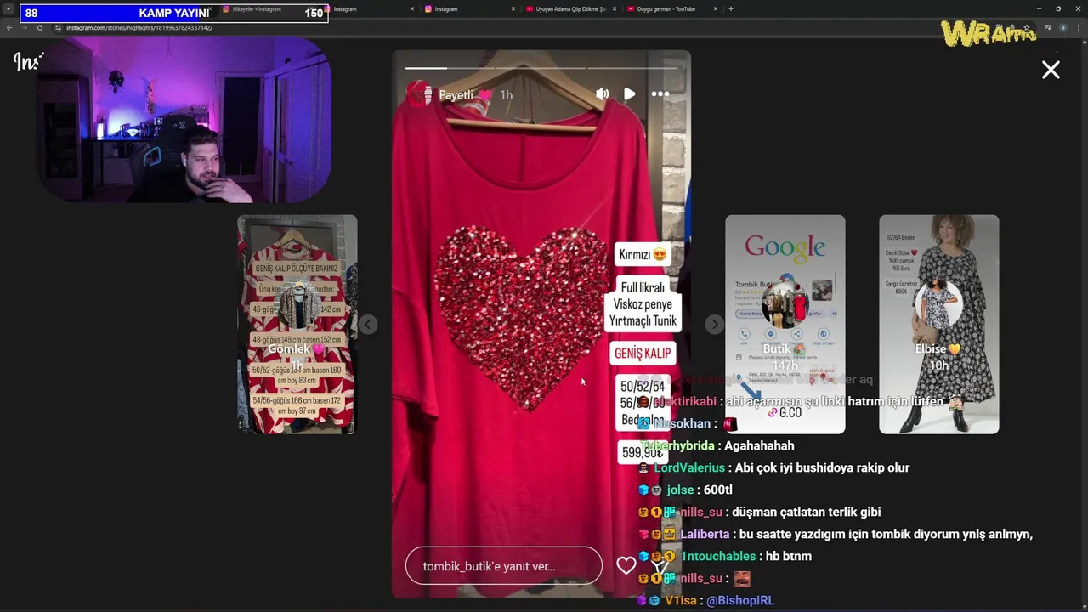The width and height of the screenshot is (1088, 612).
Task: Open the tab search dropdown arrow
Action: [x=8, y=8]
